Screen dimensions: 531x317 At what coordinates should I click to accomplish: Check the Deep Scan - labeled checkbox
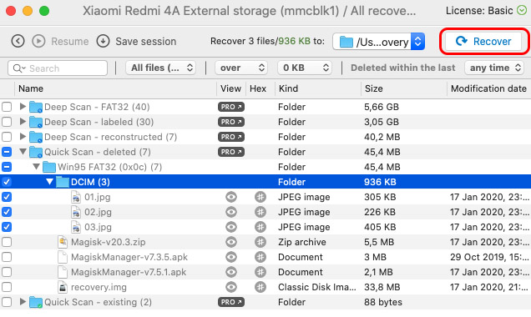7,122
